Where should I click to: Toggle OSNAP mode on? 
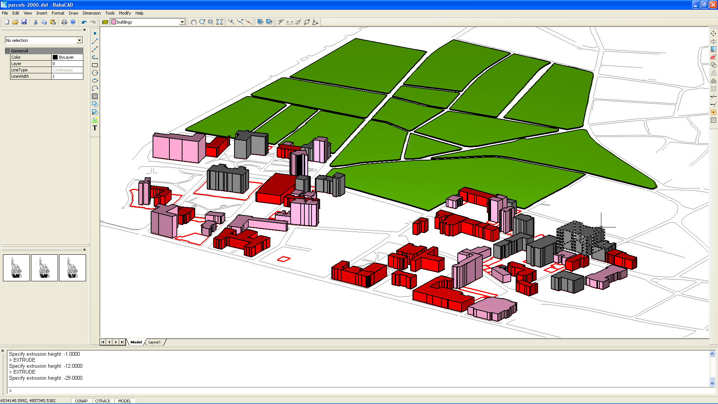[81, 401]
